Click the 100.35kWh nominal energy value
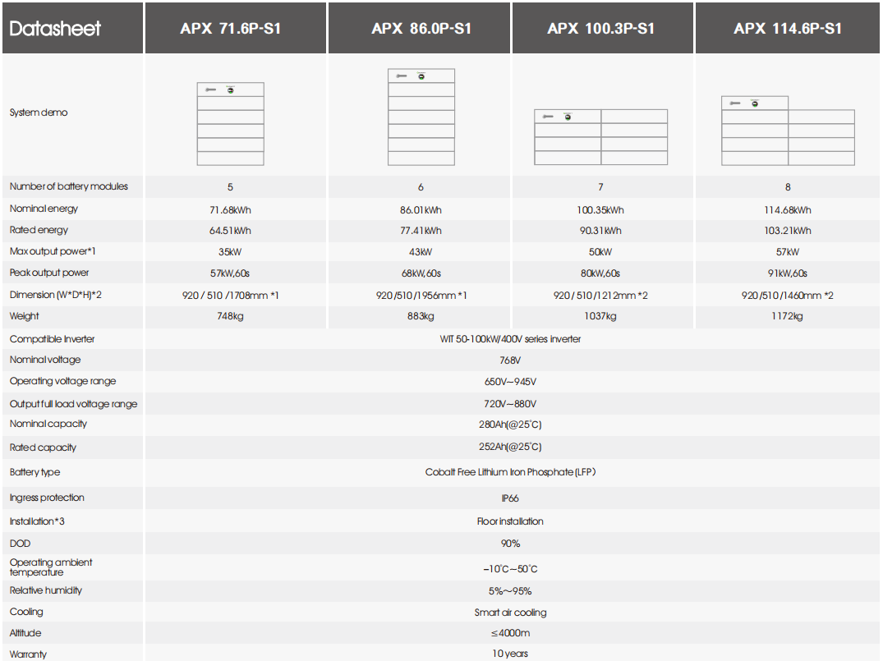 click(600, 210)
